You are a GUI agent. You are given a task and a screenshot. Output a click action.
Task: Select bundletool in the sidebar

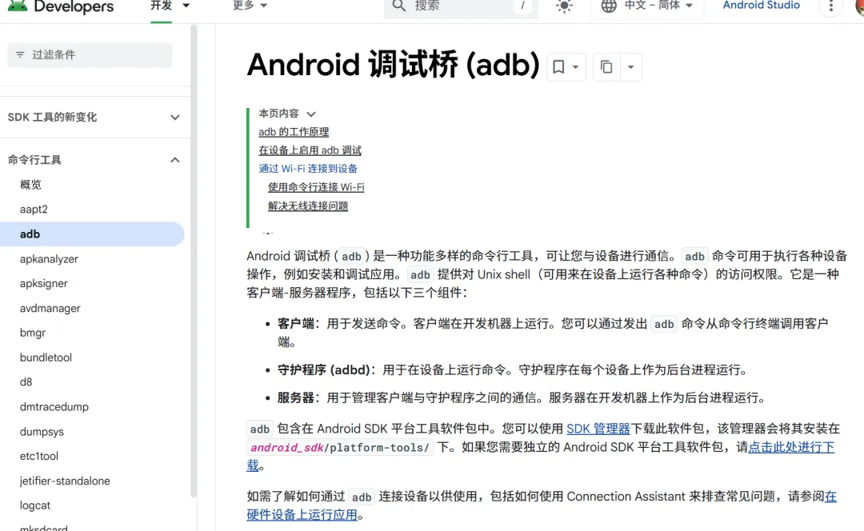[46, 357]
